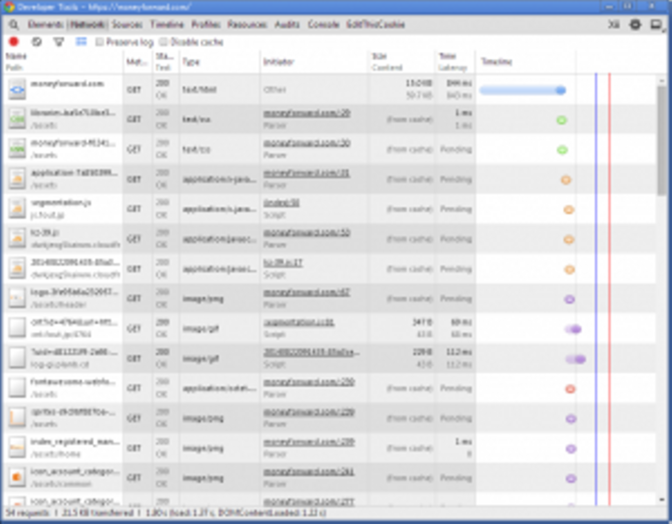Follow the initiator link in the segmentation.js row
Image resolution: width=672 pixels, height=524 pixels.
281,203
